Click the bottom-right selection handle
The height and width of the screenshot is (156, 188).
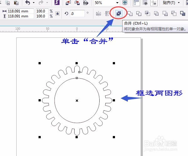point(114,137)
